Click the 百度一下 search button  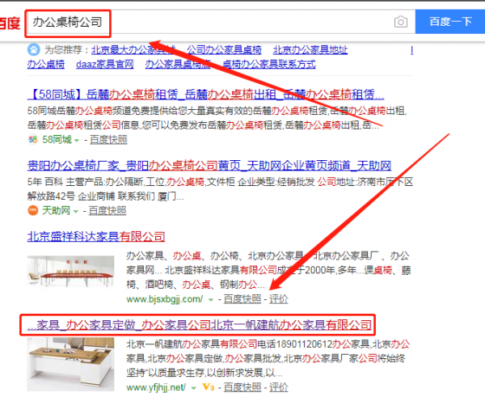450,22
